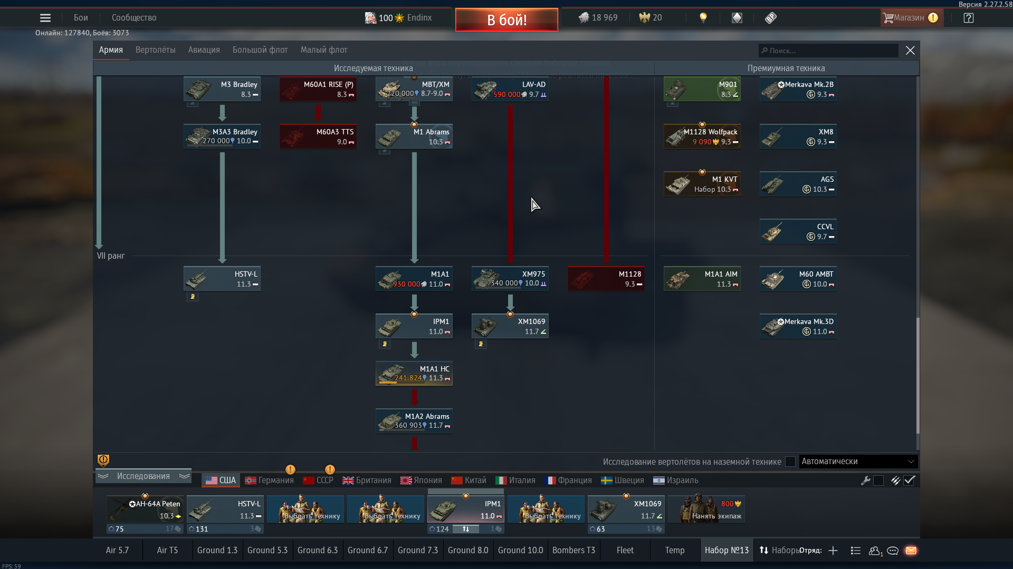Screen dimensions: 1013x569
Task: Expand the group marker under M3 Bradley
Action: point(193,104)
